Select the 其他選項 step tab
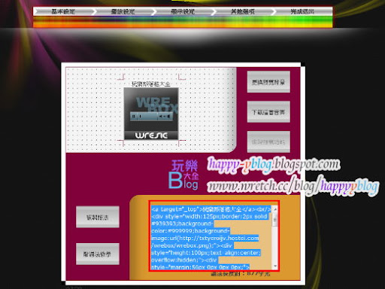Screen dimensions: 385x289 [242, 11]
